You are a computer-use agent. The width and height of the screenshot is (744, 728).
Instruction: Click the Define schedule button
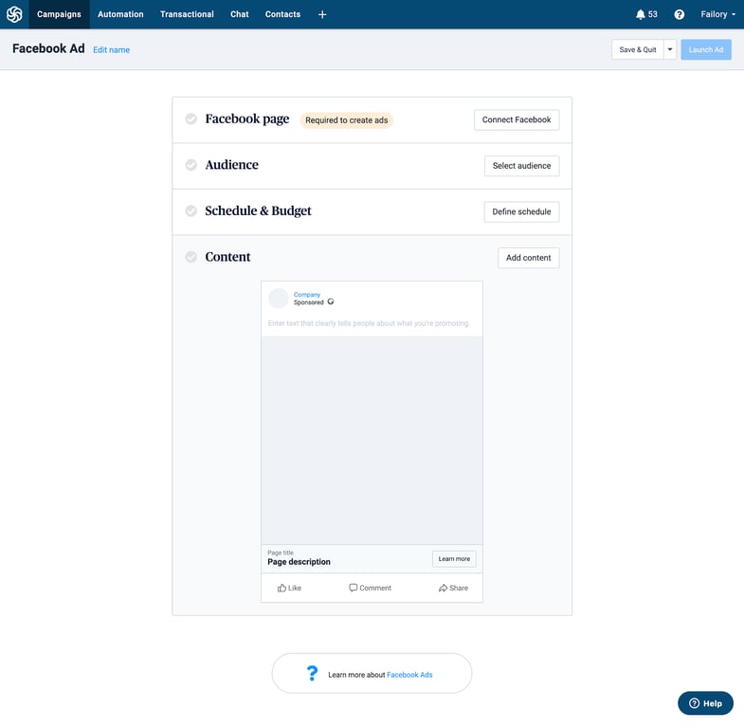coord(522,211)
